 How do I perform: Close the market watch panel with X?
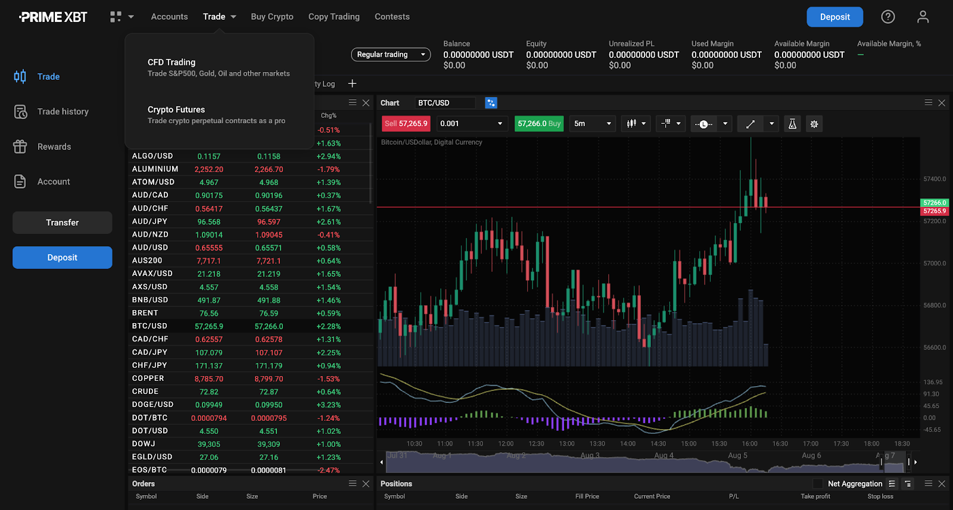coord(366,102)
